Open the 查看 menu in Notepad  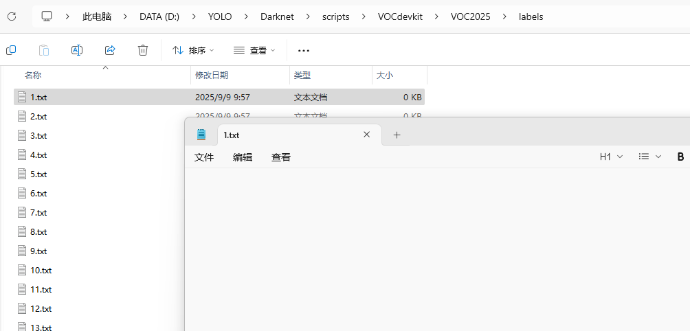pos(281,157)
